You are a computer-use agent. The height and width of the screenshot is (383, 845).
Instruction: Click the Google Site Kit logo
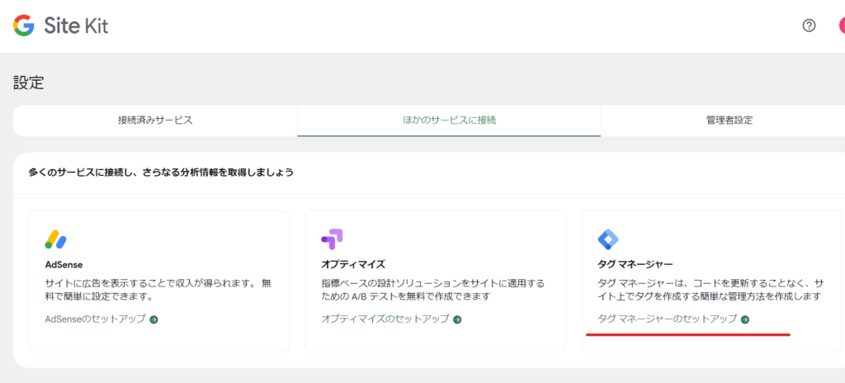pos(60,26)
